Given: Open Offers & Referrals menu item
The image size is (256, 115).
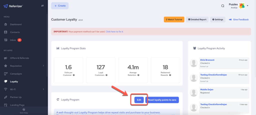Looking at the screenshot, I should point(19,58).
